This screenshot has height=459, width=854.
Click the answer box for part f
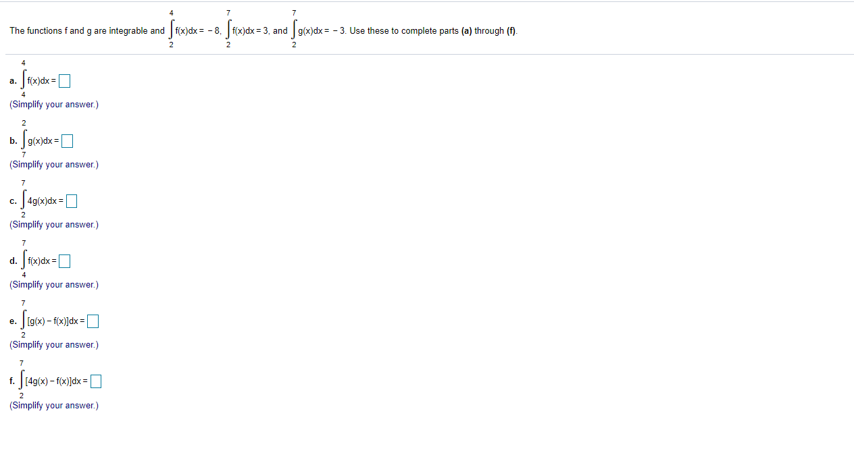pyautogui.click(x=95, y=381)
